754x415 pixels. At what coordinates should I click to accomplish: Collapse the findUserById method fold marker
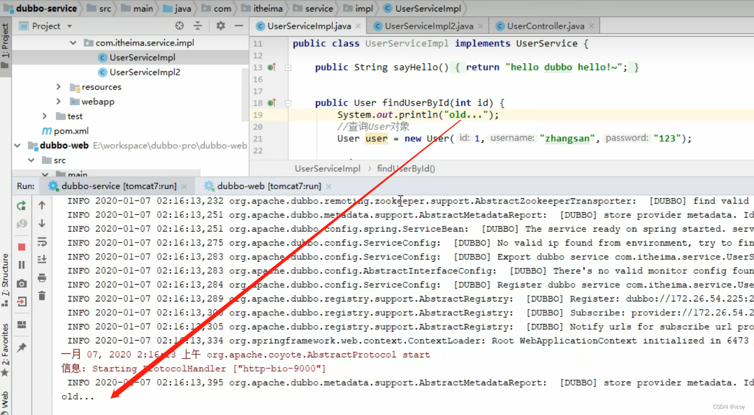coord(288,103)
